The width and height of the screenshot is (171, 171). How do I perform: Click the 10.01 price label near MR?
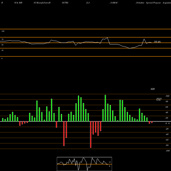(159, 98)
